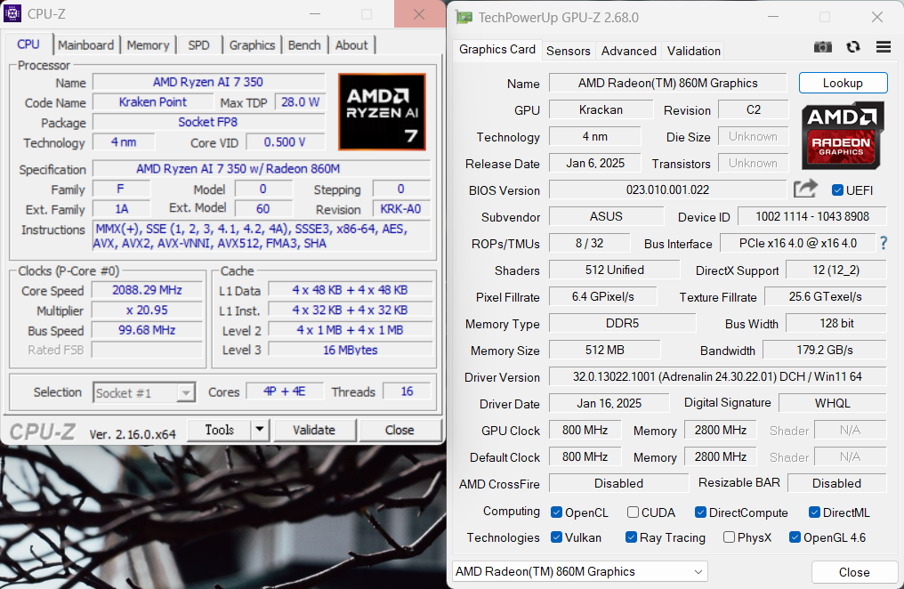Screen dimensions: 904x589
Task: Click the Multiplier x 20.95 value
Action: point(147,310)
